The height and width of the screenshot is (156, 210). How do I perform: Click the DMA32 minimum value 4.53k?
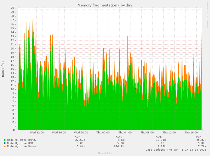121,140
